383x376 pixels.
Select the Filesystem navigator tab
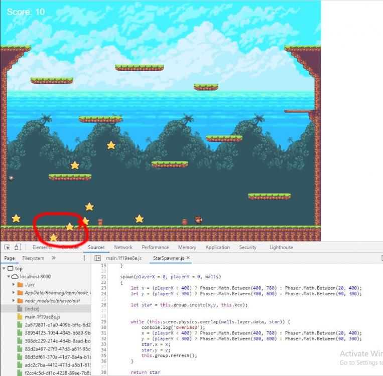point(33,258)
